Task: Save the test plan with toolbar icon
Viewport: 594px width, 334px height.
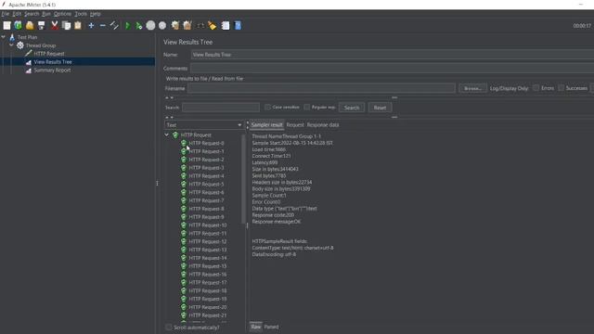Action: pyautogui.click(x=41, y=25)
